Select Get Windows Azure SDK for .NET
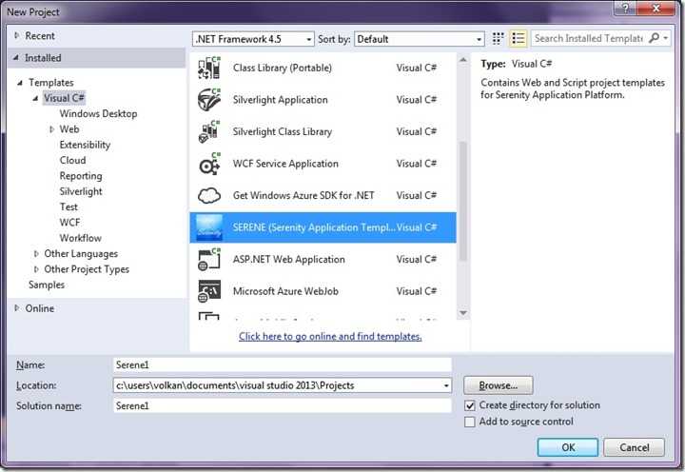Screen dimensions: 685x472 point(303,195)
